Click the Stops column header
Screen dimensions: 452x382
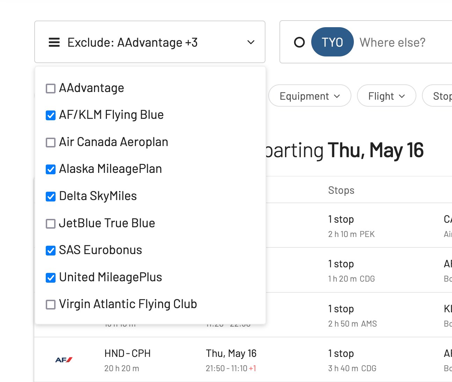click(341, 190)
